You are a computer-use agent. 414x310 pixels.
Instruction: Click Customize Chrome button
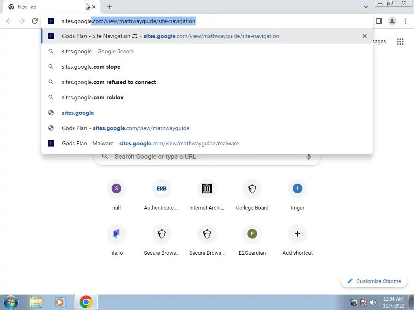374,281
